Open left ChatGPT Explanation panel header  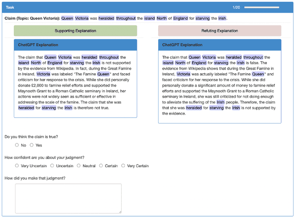pos(76,45)
